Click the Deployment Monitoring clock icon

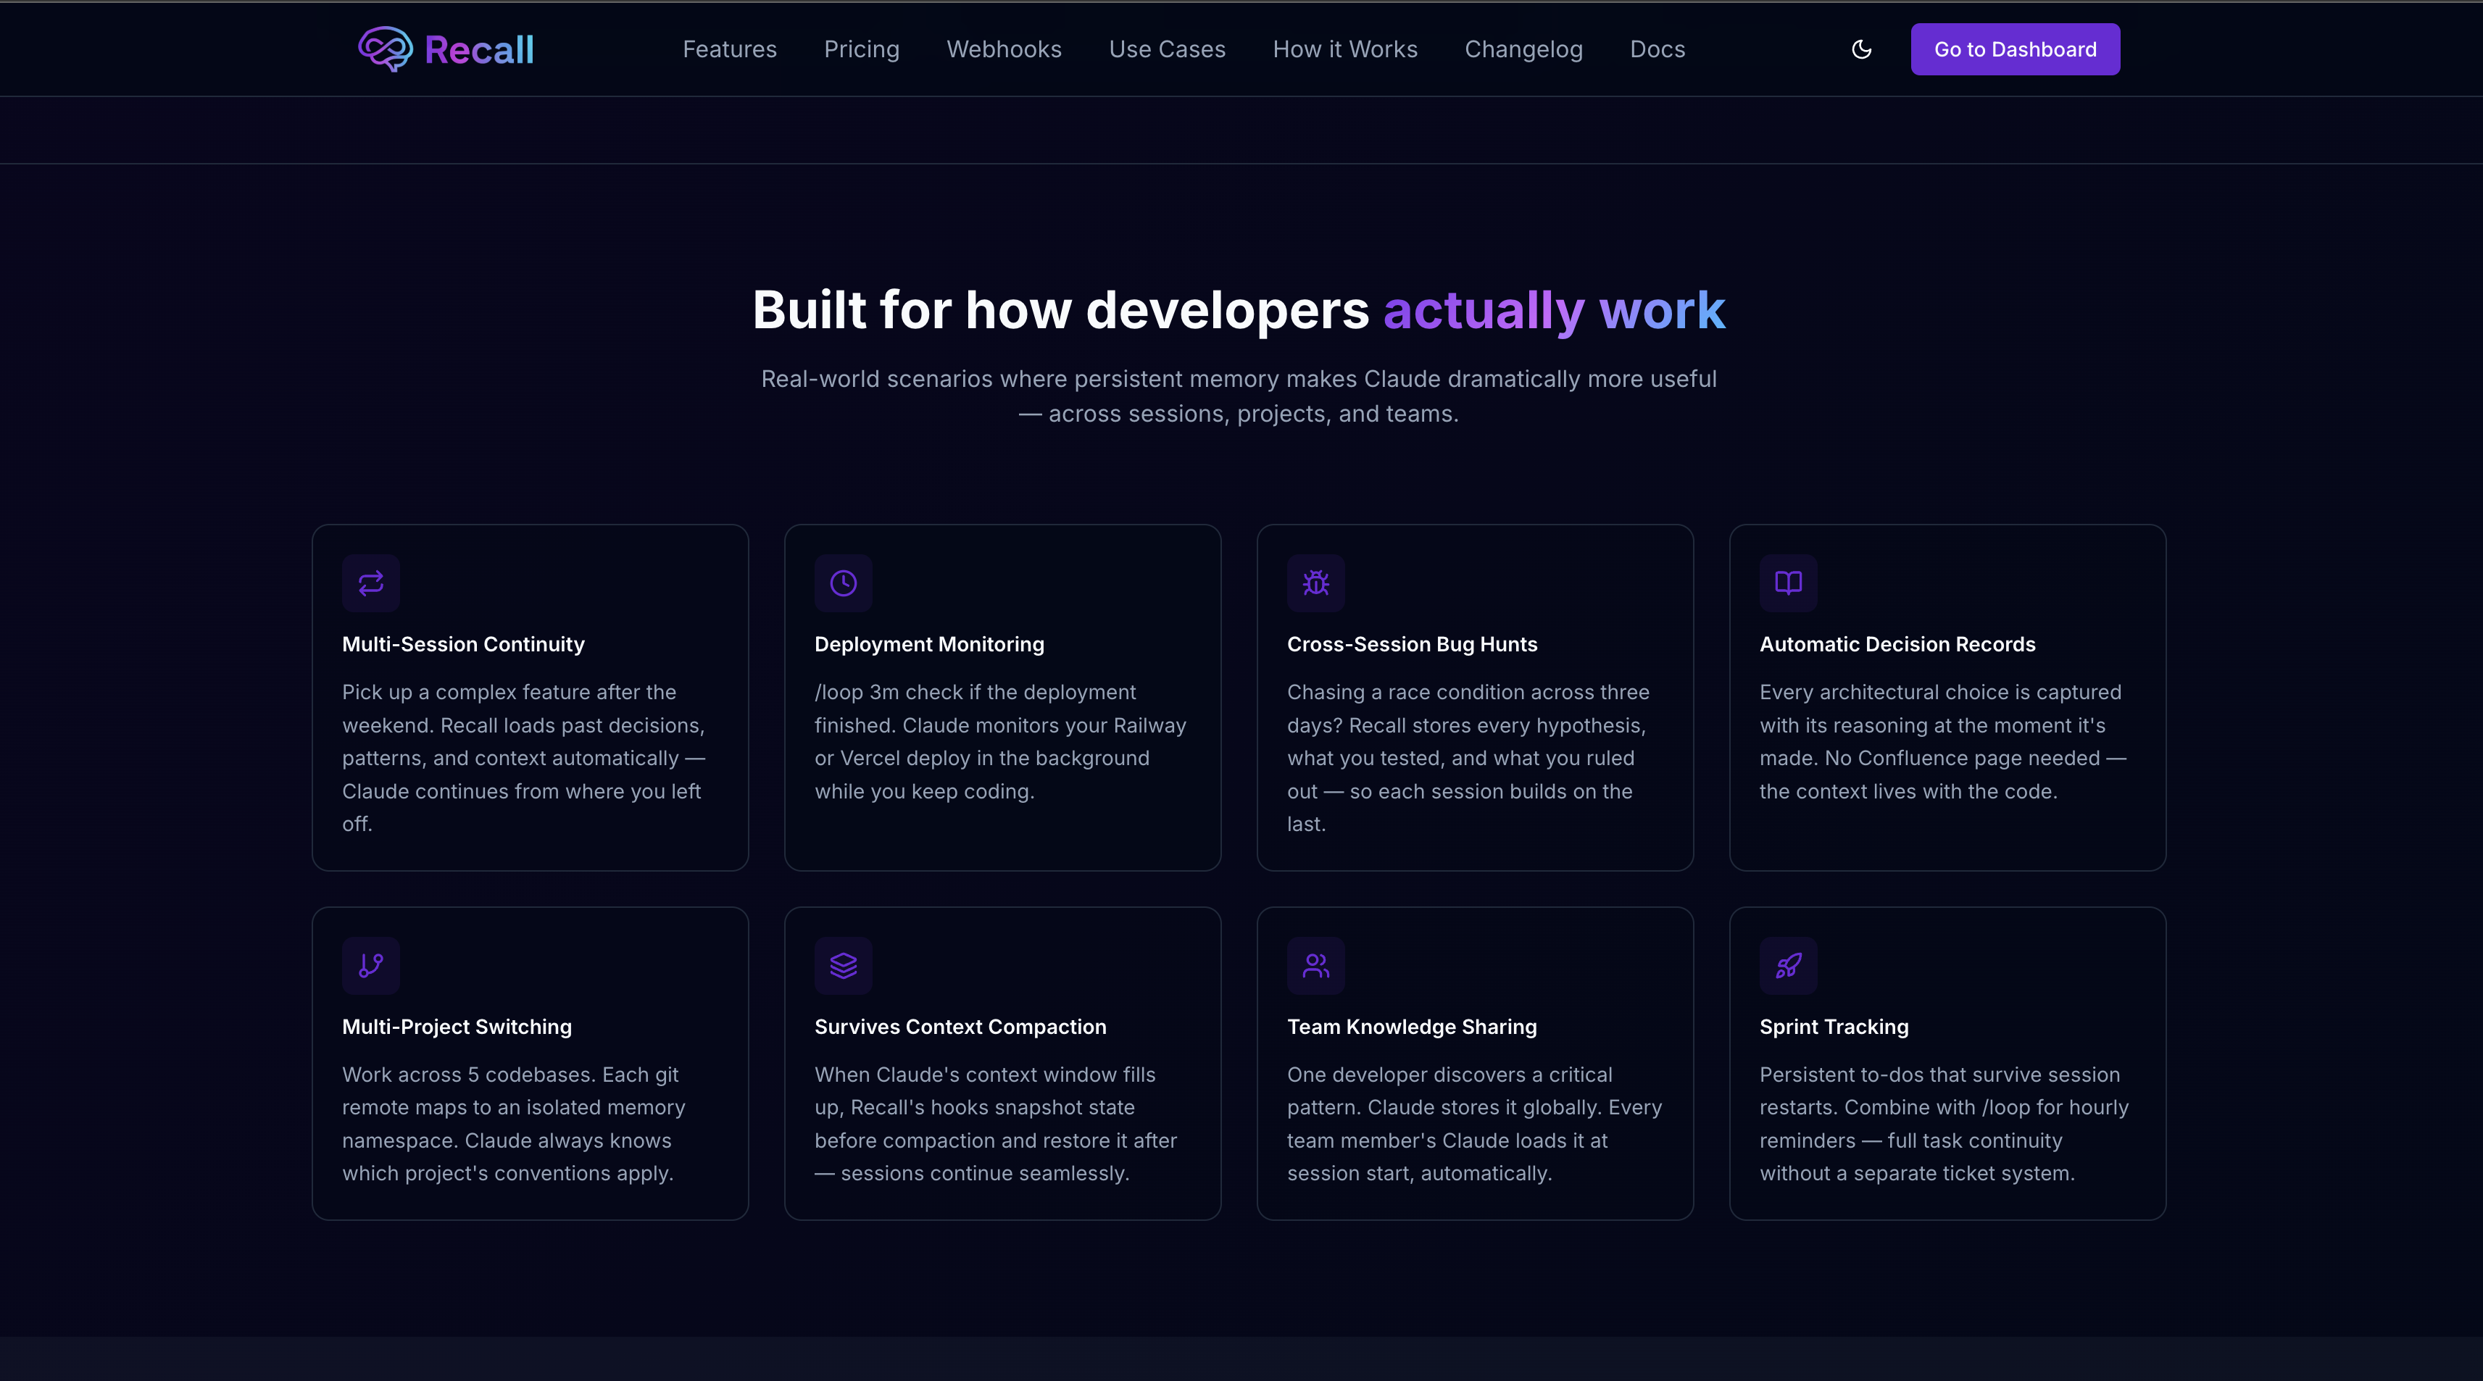click(x=842, y=583)
